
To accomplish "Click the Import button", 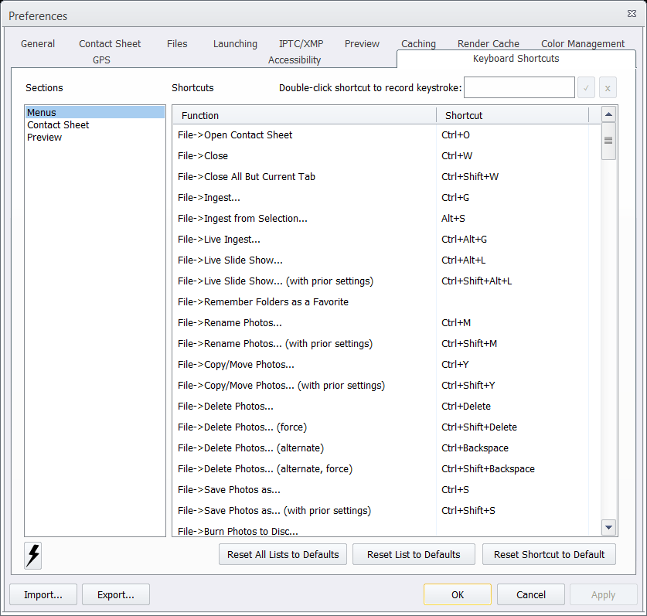I will [43, 594].
